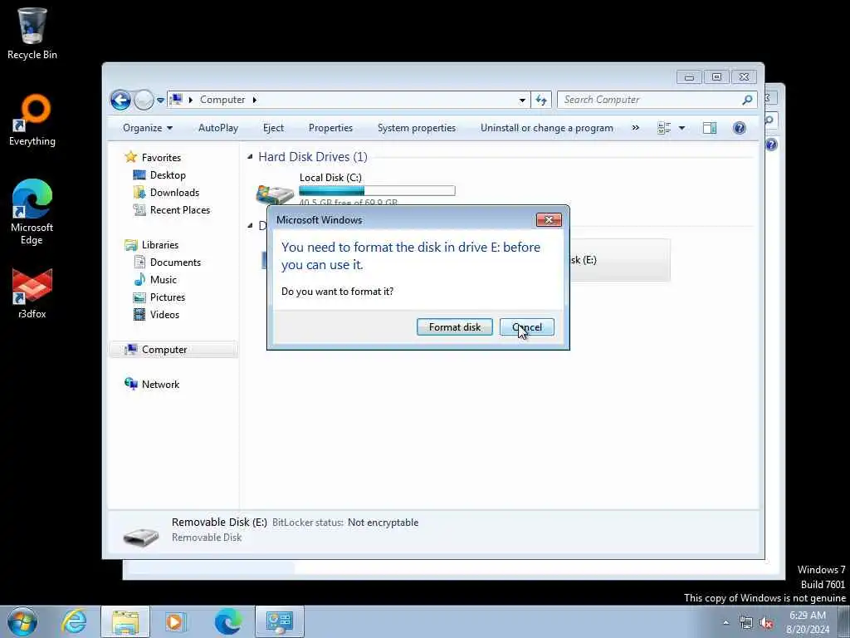Open the address bar history dropdown
The image size is (850, 638).
(x=522, y=100)
